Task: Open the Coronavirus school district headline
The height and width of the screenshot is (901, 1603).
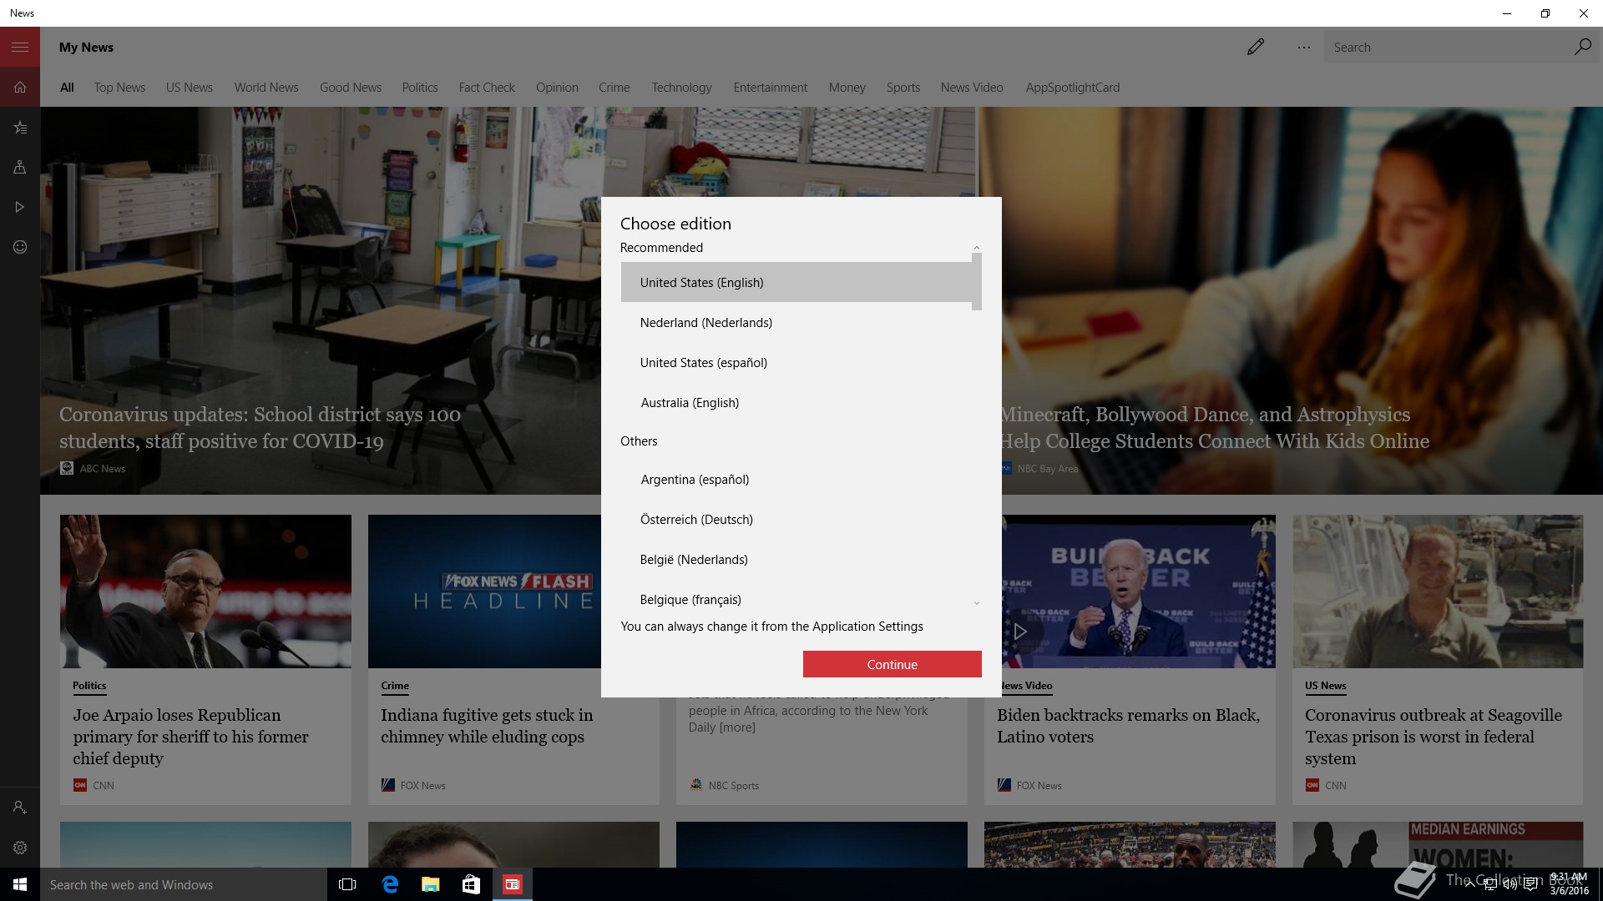Action: [x=260, y=428]
